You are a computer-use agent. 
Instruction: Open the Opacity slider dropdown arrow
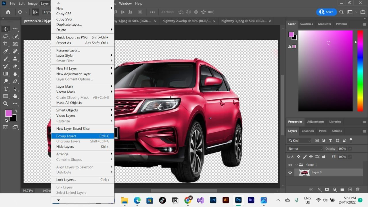click(x=350, y=149)
